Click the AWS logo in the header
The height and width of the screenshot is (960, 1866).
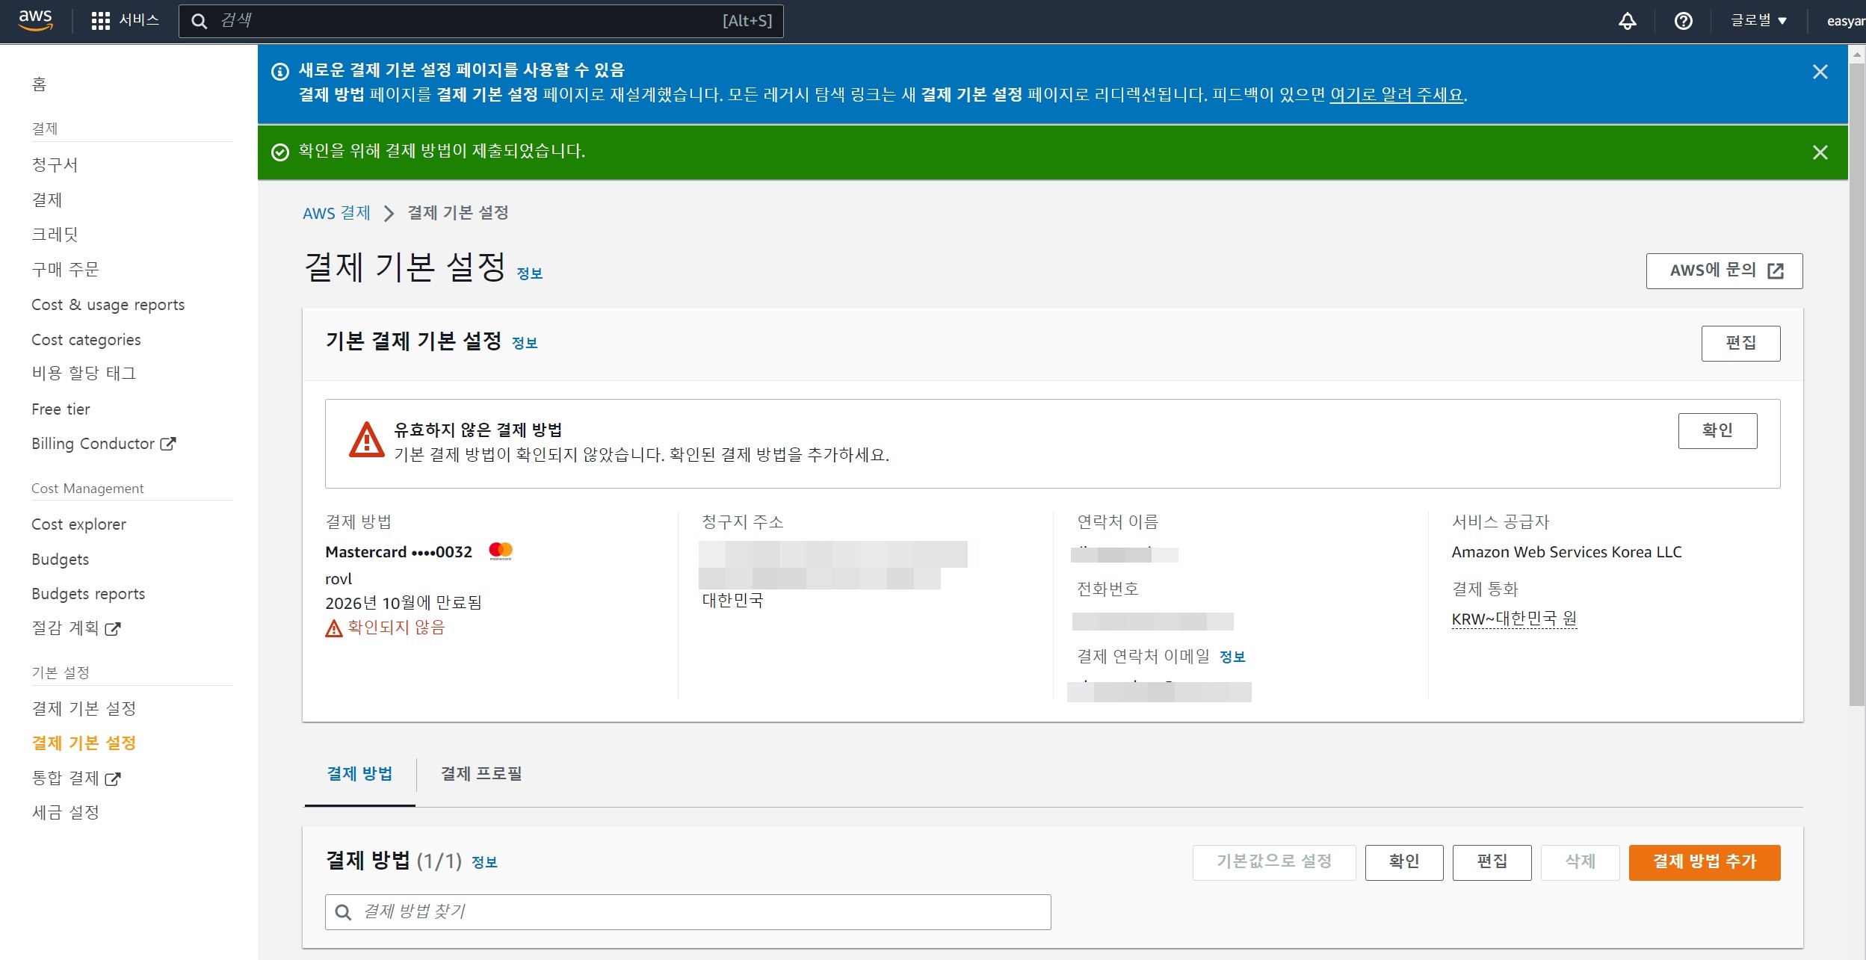click(x=35, y=20)
